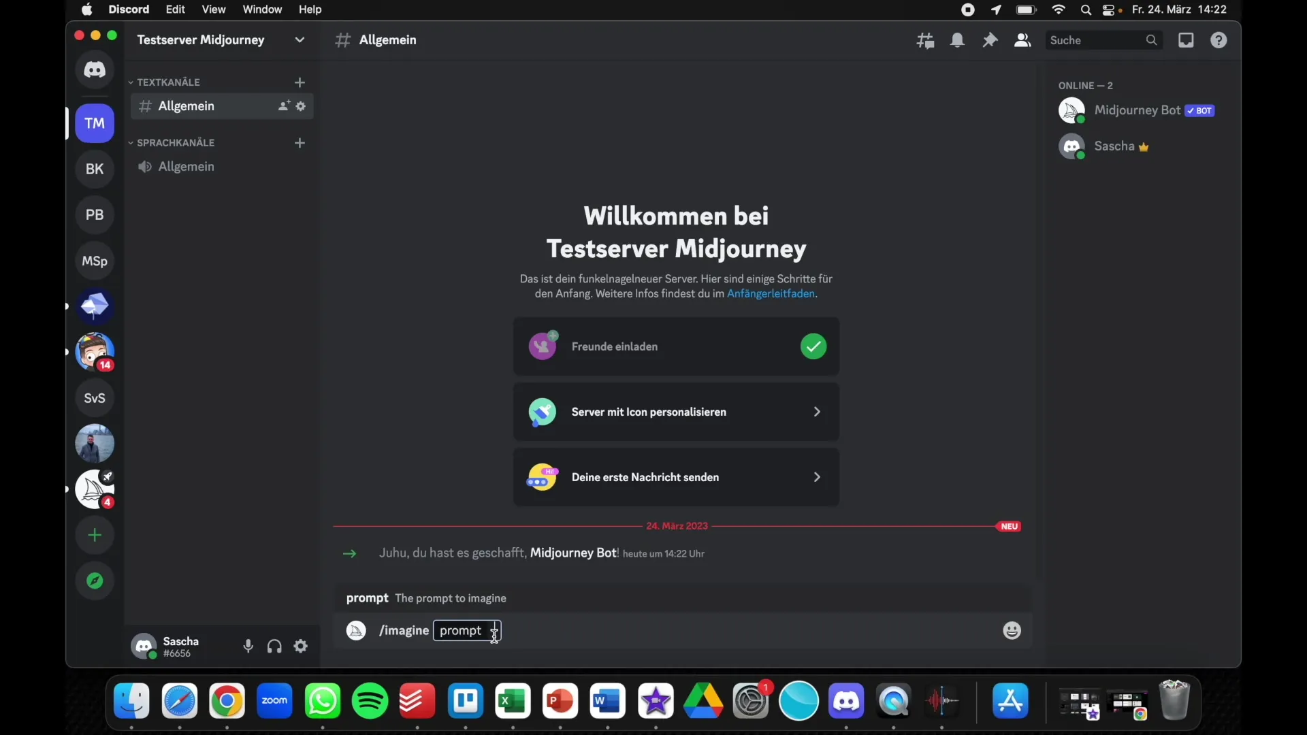
Task: Open the inbox icon
Action: pyautogui.click(x=1187, y=41)
